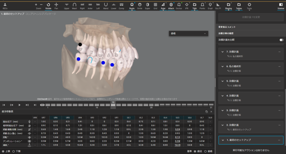Viewport: 286px width, 154px height.
Task: Toggle the Sidebar panel
Action: coord(281,6)
